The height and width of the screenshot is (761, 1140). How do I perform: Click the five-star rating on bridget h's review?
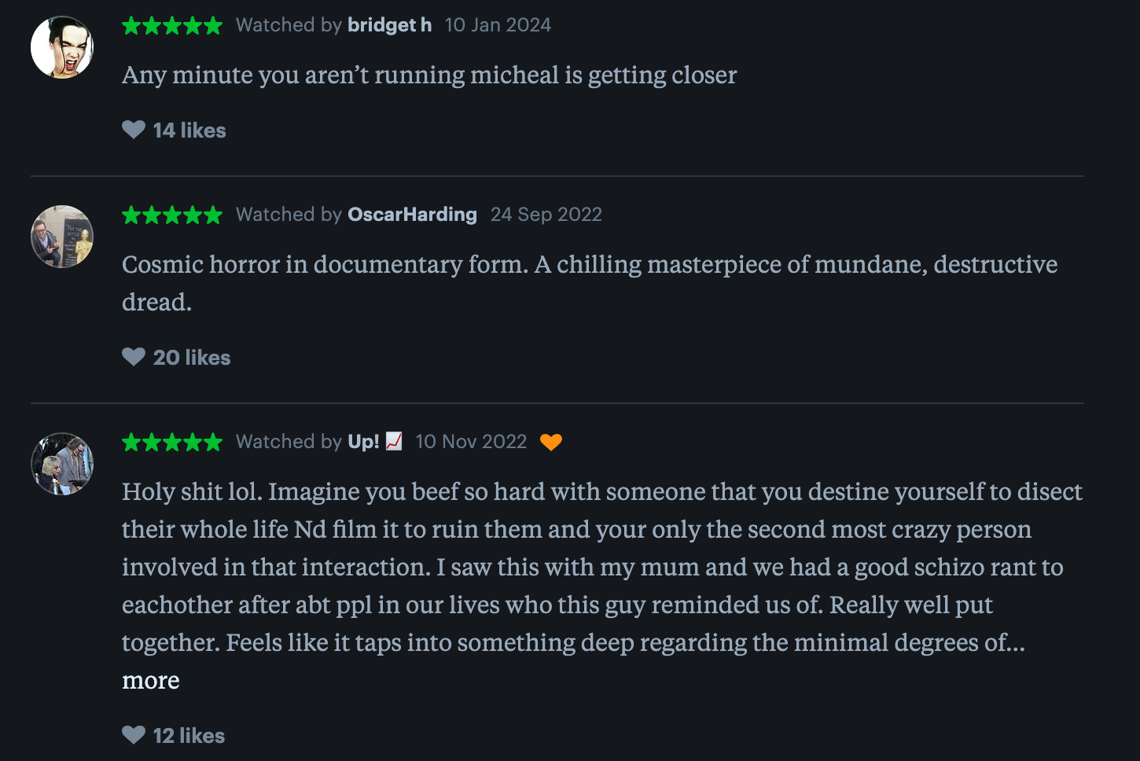[x=171, y=25]
